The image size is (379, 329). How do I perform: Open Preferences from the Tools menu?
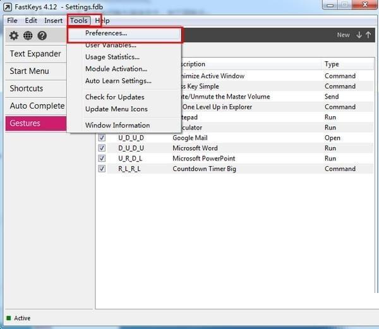[x=106, y=33]
